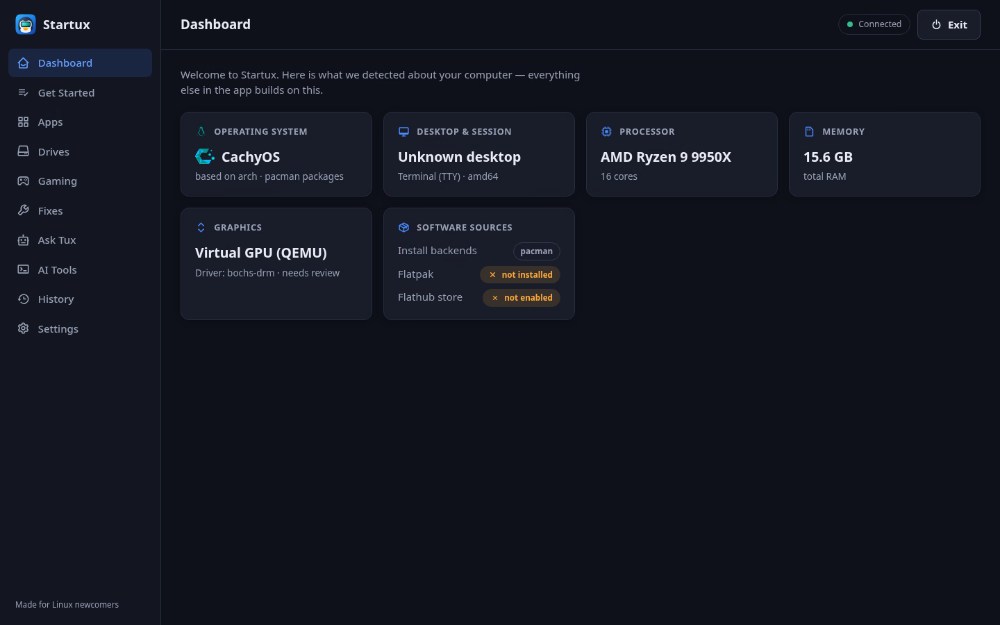
Task: Click the Startux penguin logo icon
Action: (26, 24)
